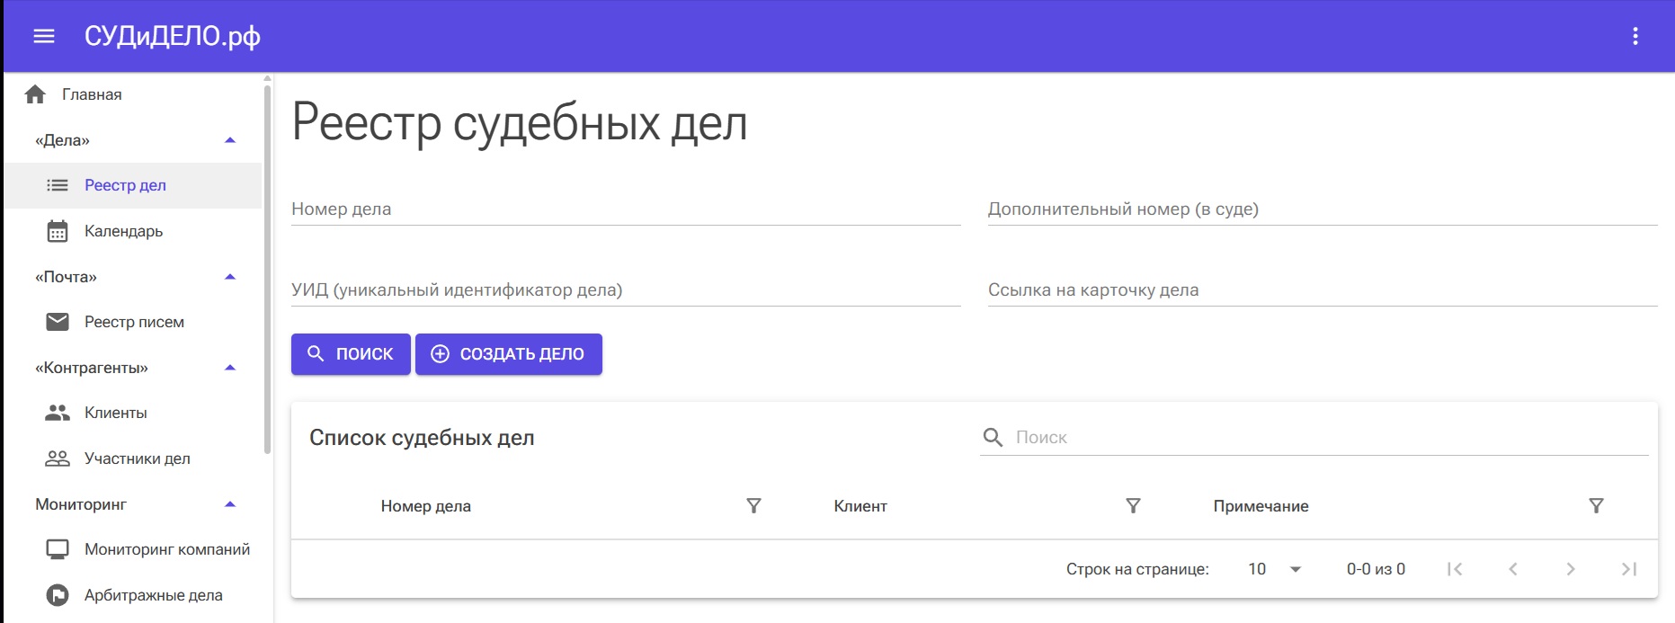The width and height of the screenshot is (1675, 623).
Task: Focus the Номер дела input field
Action: [x=625, y=209]
